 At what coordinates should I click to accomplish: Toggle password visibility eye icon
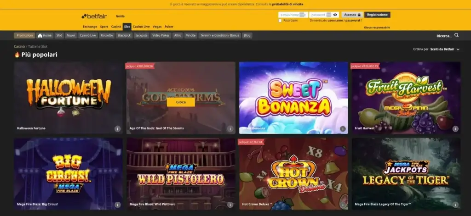[335, 15]
